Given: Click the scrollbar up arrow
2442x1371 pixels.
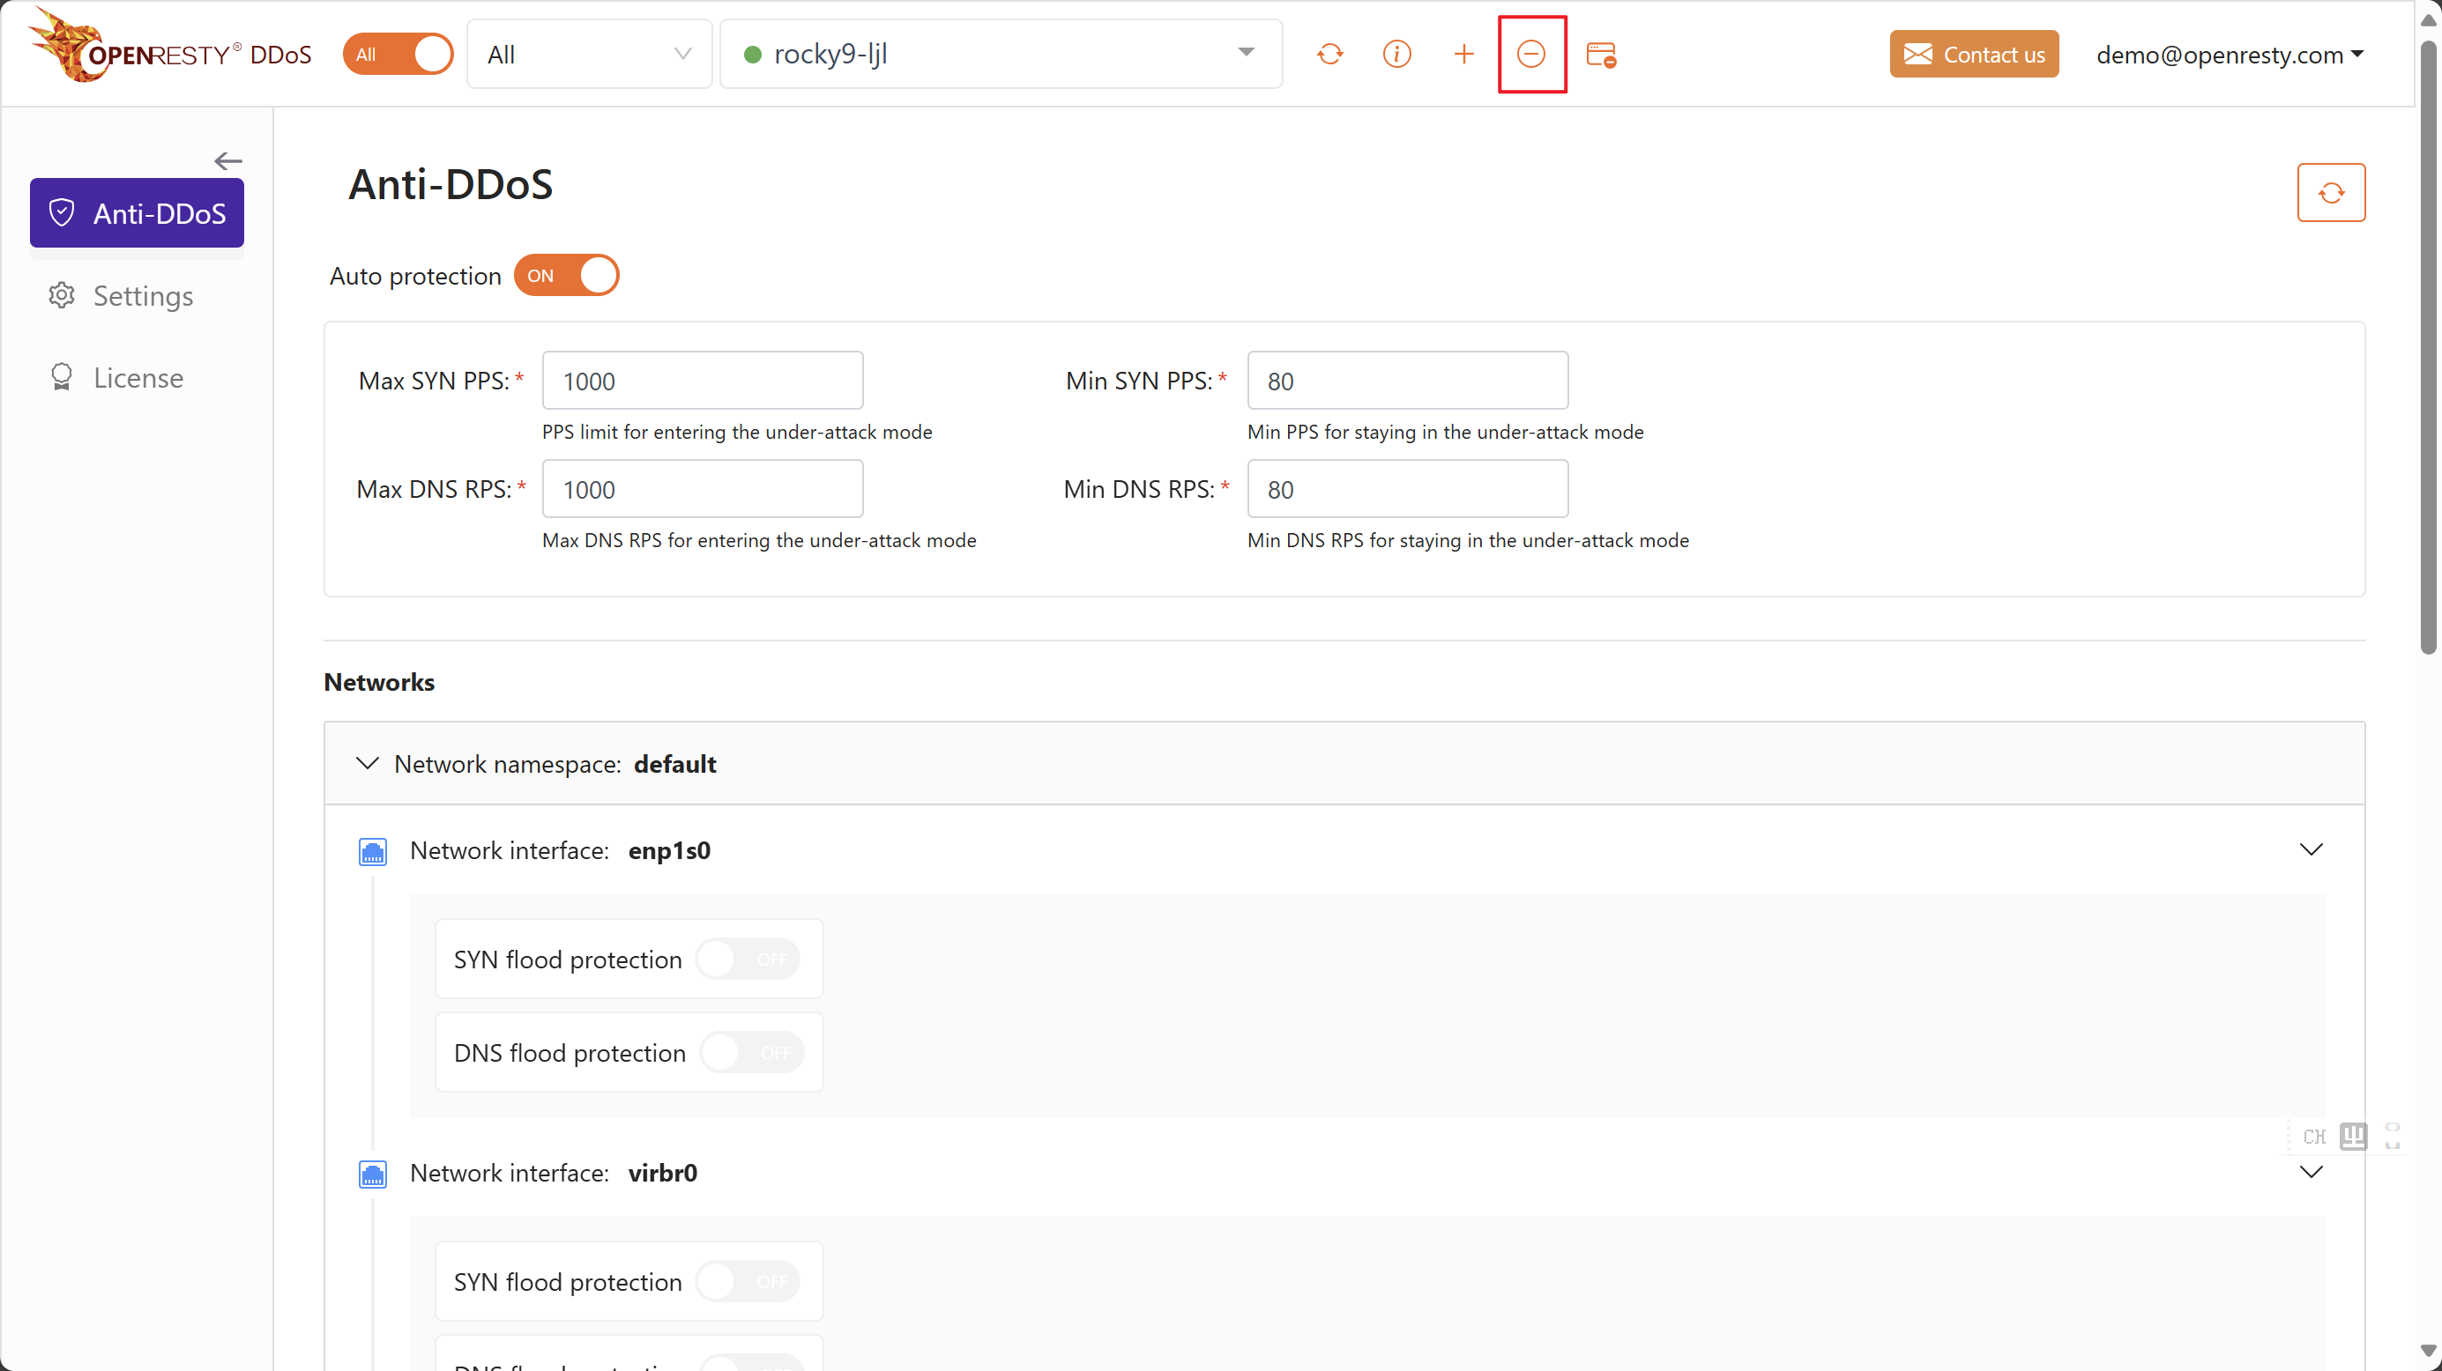Looking at the screenshot, I should (x=2428, y=20).
